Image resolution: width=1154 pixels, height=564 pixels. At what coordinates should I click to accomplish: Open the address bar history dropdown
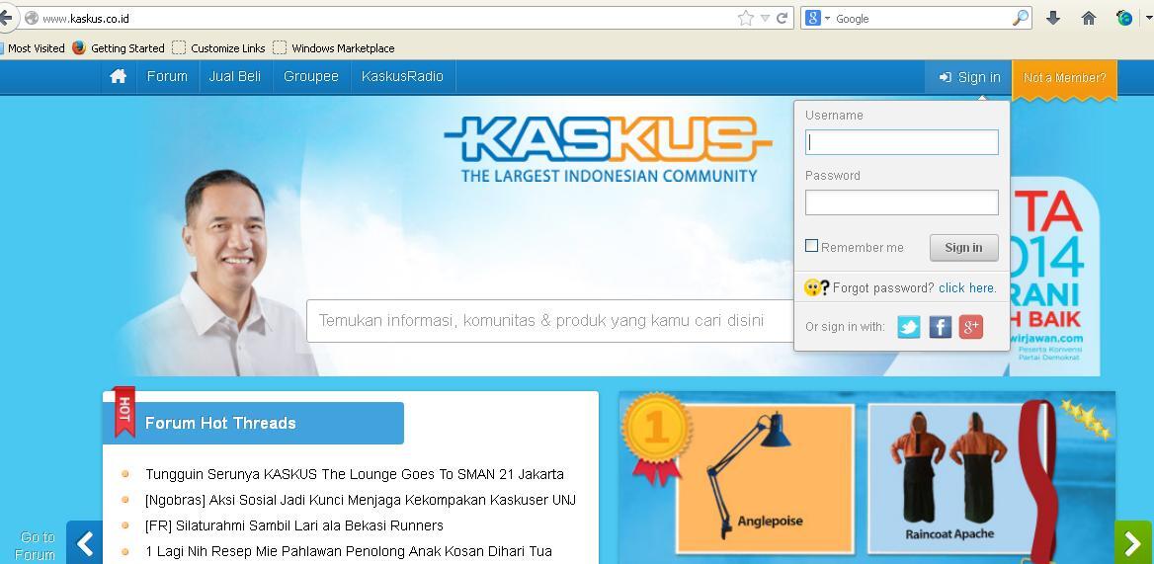[766, 19]
